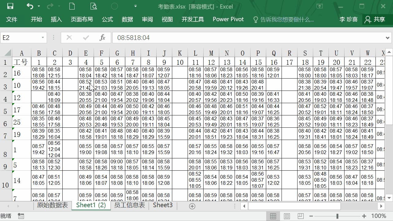Viewport: 393px width, 221px height.
Task: Open the Customize Quick Access Toolbar dropdown
Action: pos(135,6)
